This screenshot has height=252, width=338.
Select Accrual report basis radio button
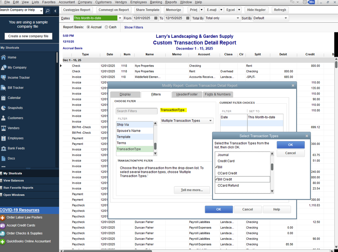(x=89, y=27)
